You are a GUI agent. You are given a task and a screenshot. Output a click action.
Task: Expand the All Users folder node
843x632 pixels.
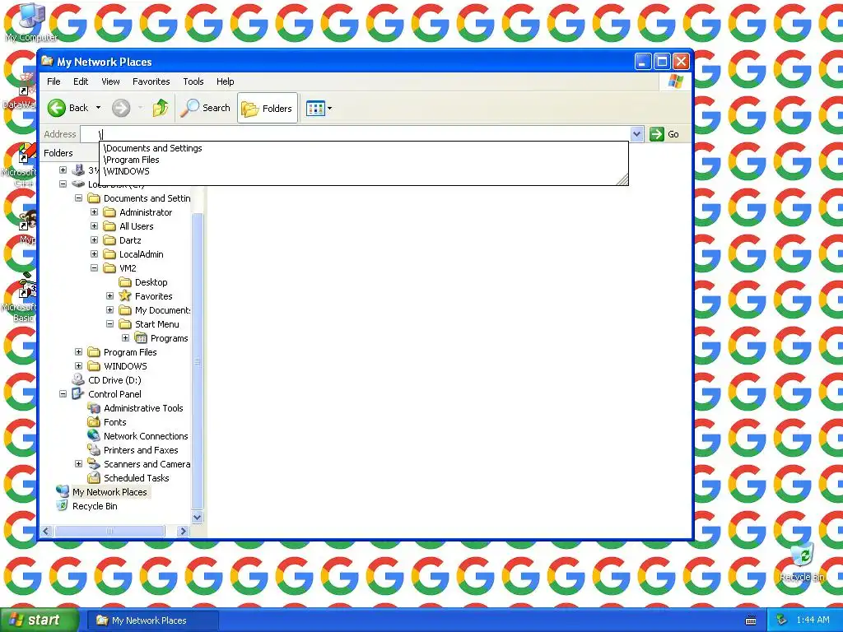click(94, 226)
